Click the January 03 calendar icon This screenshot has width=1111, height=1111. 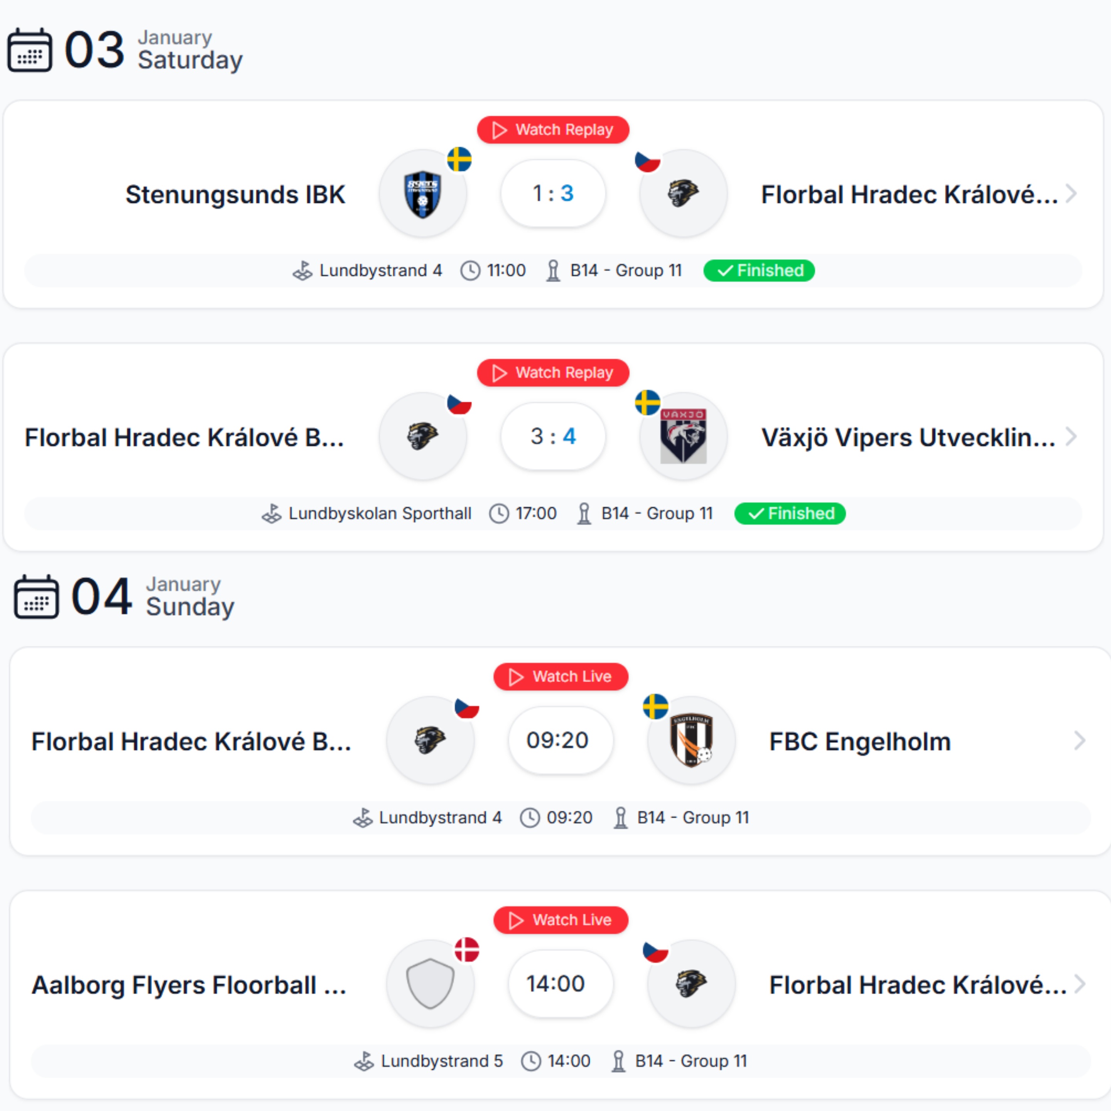tap(30, 50)
